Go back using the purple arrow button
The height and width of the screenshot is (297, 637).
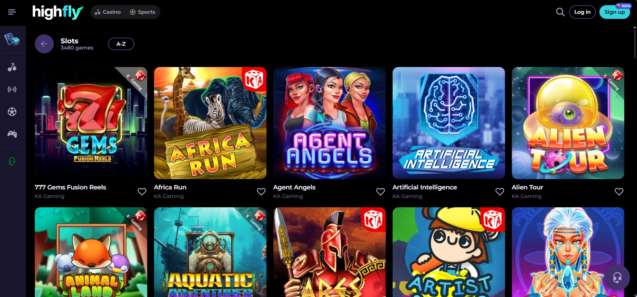pyautogui.click(x=44, y=44)
